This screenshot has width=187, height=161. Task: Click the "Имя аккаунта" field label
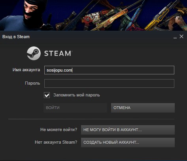tap(26, 70)
